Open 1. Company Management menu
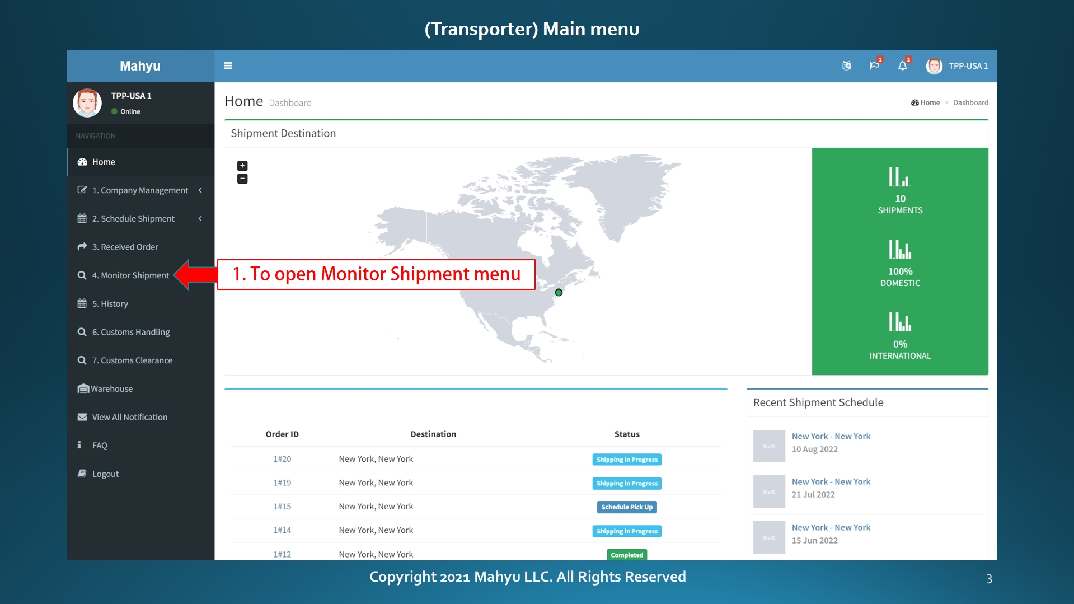This screenshot has width=1074, height=604. 140,190
